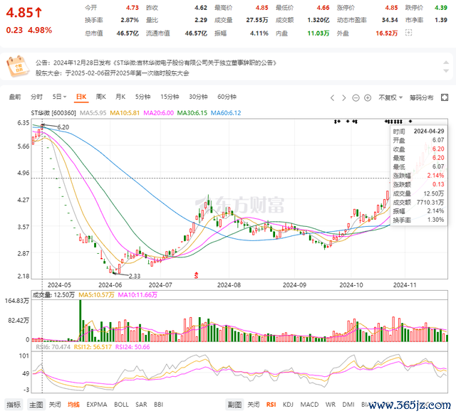
Task: Open the 不复权 adjustment dropdown
Action: (390, 97)
